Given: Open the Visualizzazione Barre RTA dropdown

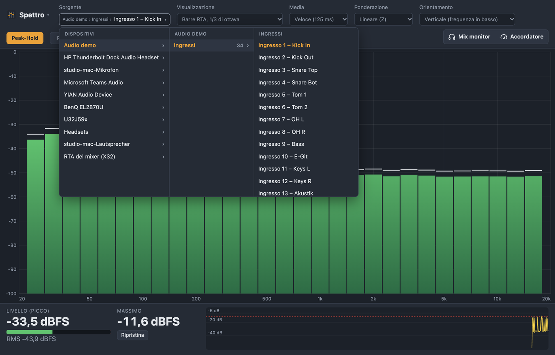Looking at the screenshot, I should point(230,19).
